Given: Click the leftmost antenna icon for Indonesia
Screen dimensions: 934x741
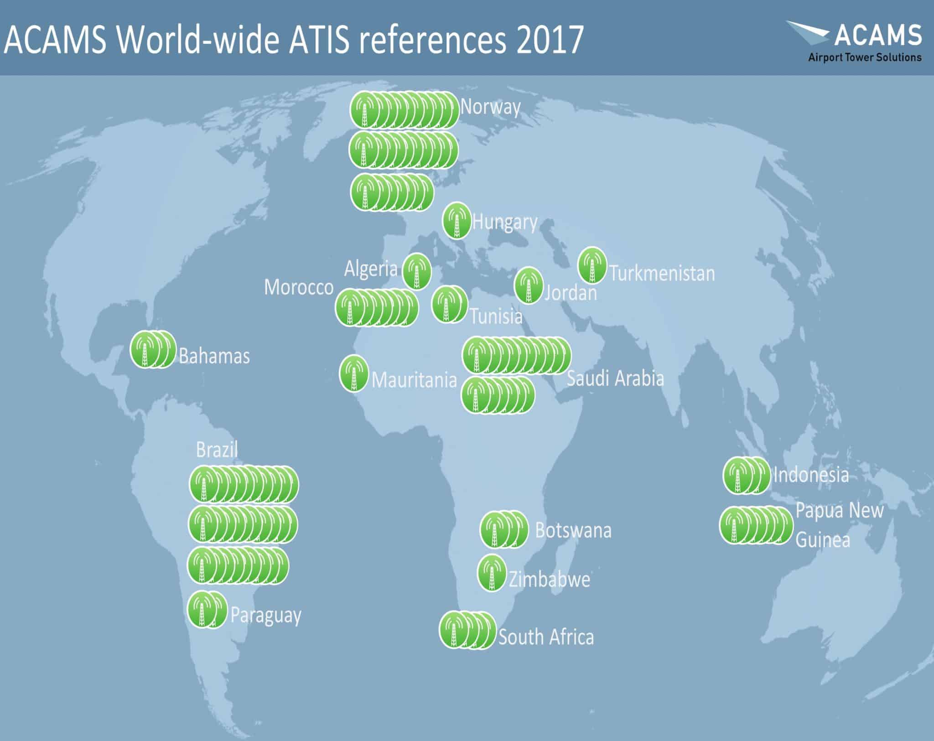Looking at the screenshot, I should [737, 476].
